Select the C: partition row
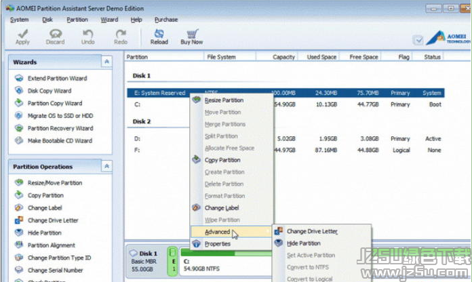 click(286, 104)
